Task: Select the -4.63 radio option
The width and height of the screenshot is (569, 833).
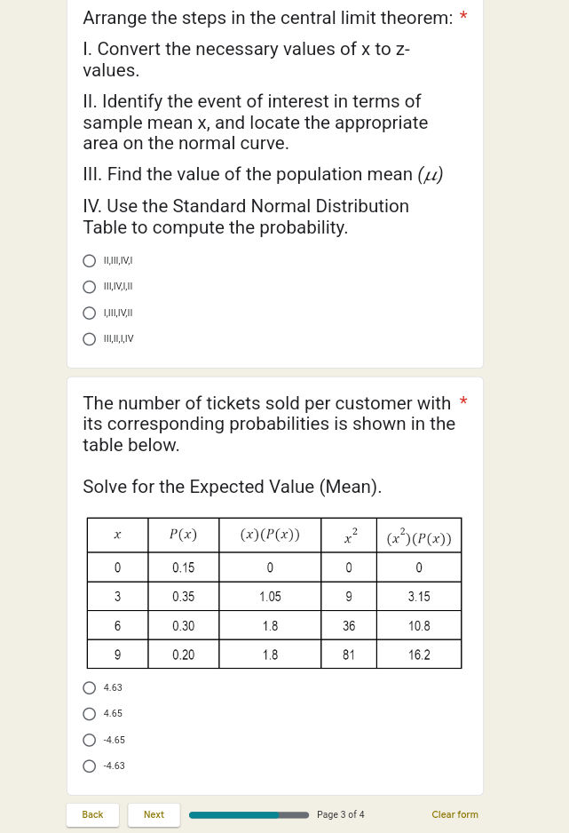Action: point(89,766)
